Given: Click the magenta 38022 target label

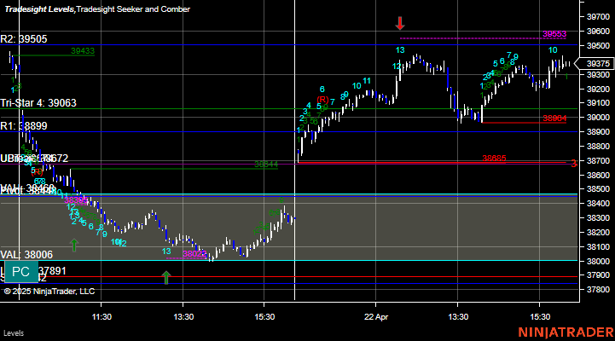Looking at the screenshot, I should 194,254.
